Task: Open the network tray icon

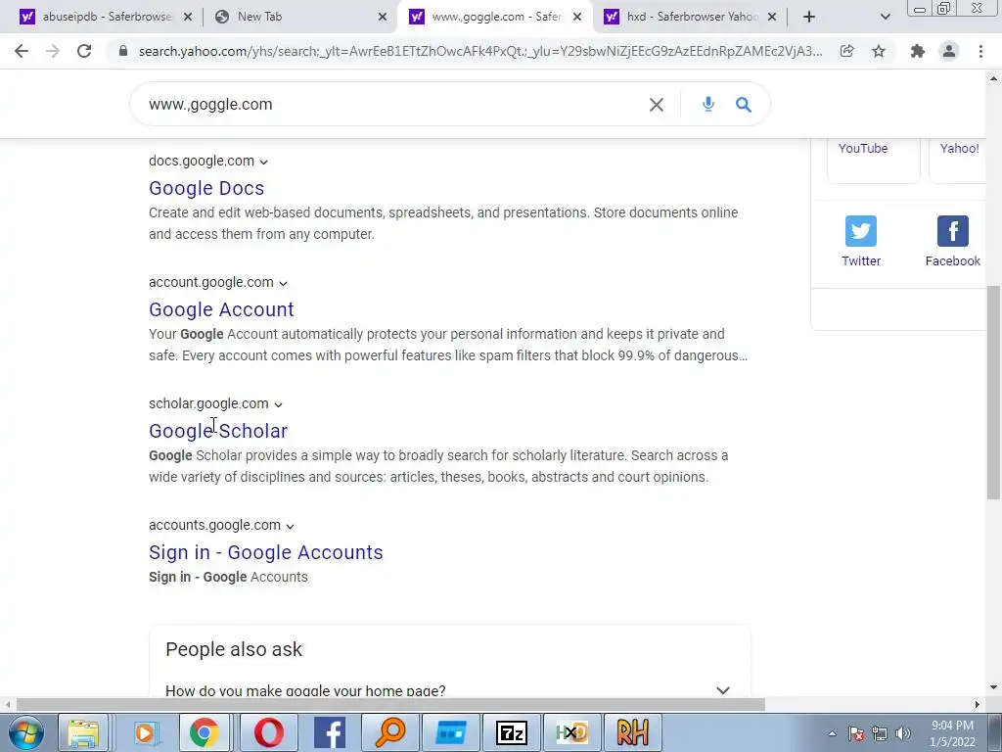Action: [x=880, y=733]
